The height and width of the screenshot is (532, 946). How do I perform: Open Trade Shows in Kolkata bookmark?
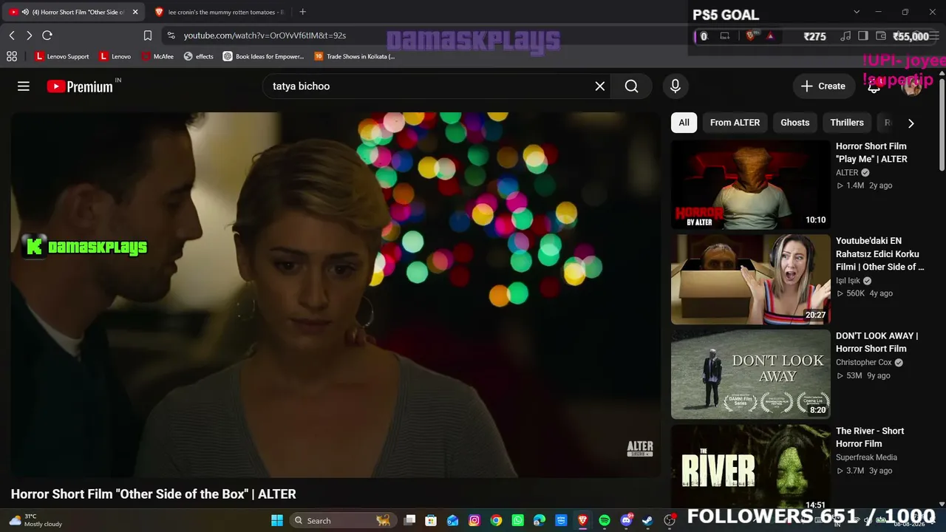pos(355,56)
